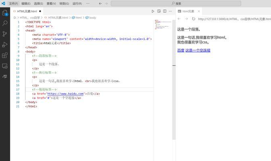Click the https://www.baidu.com URL in code
This screenshot has width=271, height=161.
65,94
